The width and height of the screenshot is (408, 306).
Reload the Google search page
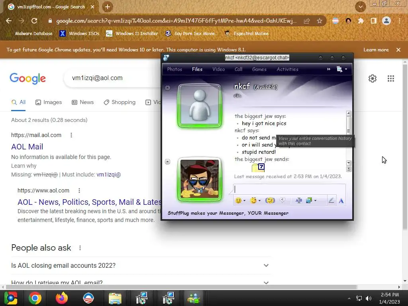click(34, 21)
